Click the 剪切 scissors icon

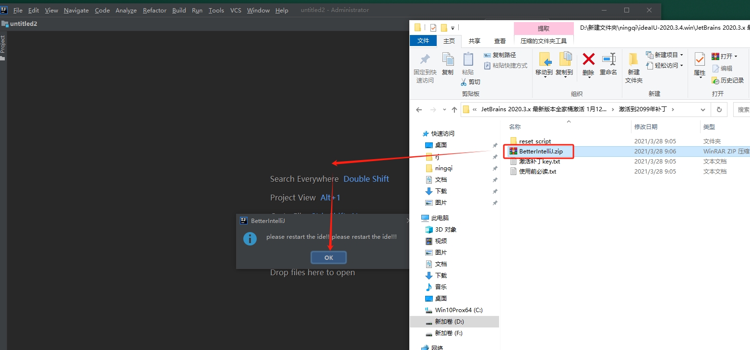tap(464, 82)
